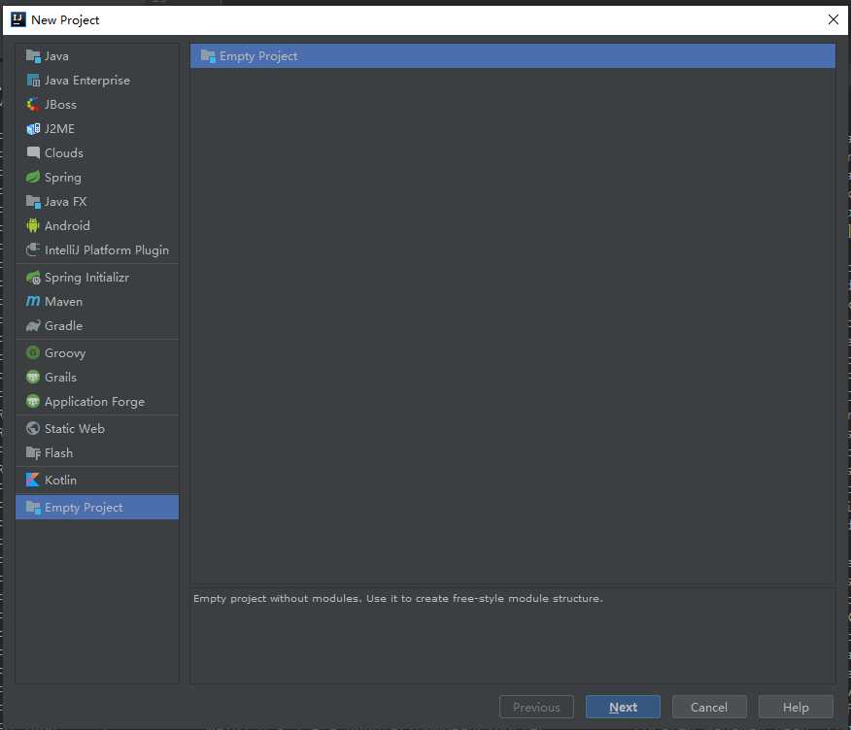
Task: Choose 'JBoss' project category text
Action: pyautogui.click(x=60, y=104)
